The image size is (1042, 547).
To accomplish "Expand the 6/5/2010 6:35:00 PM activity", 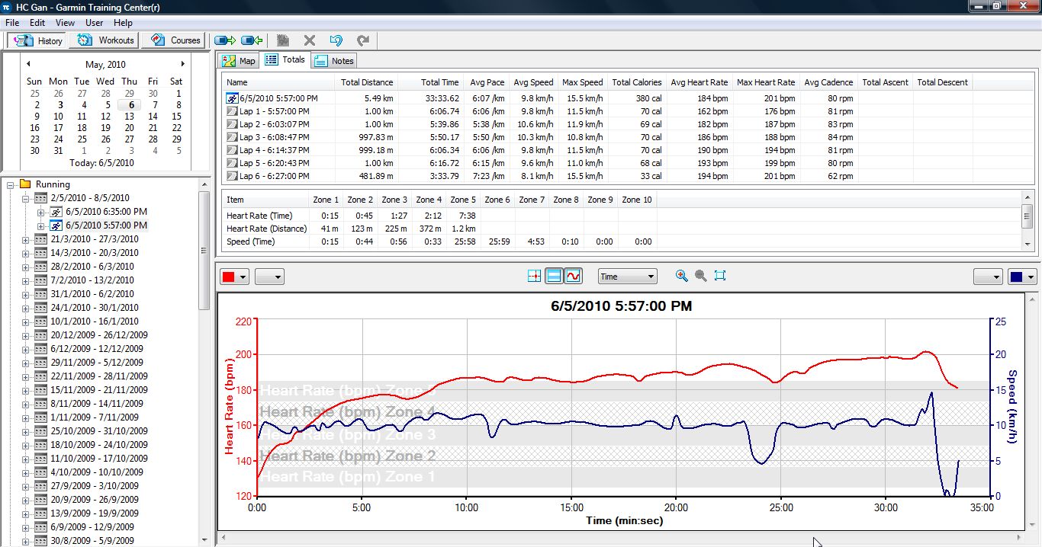I will 41,212.
